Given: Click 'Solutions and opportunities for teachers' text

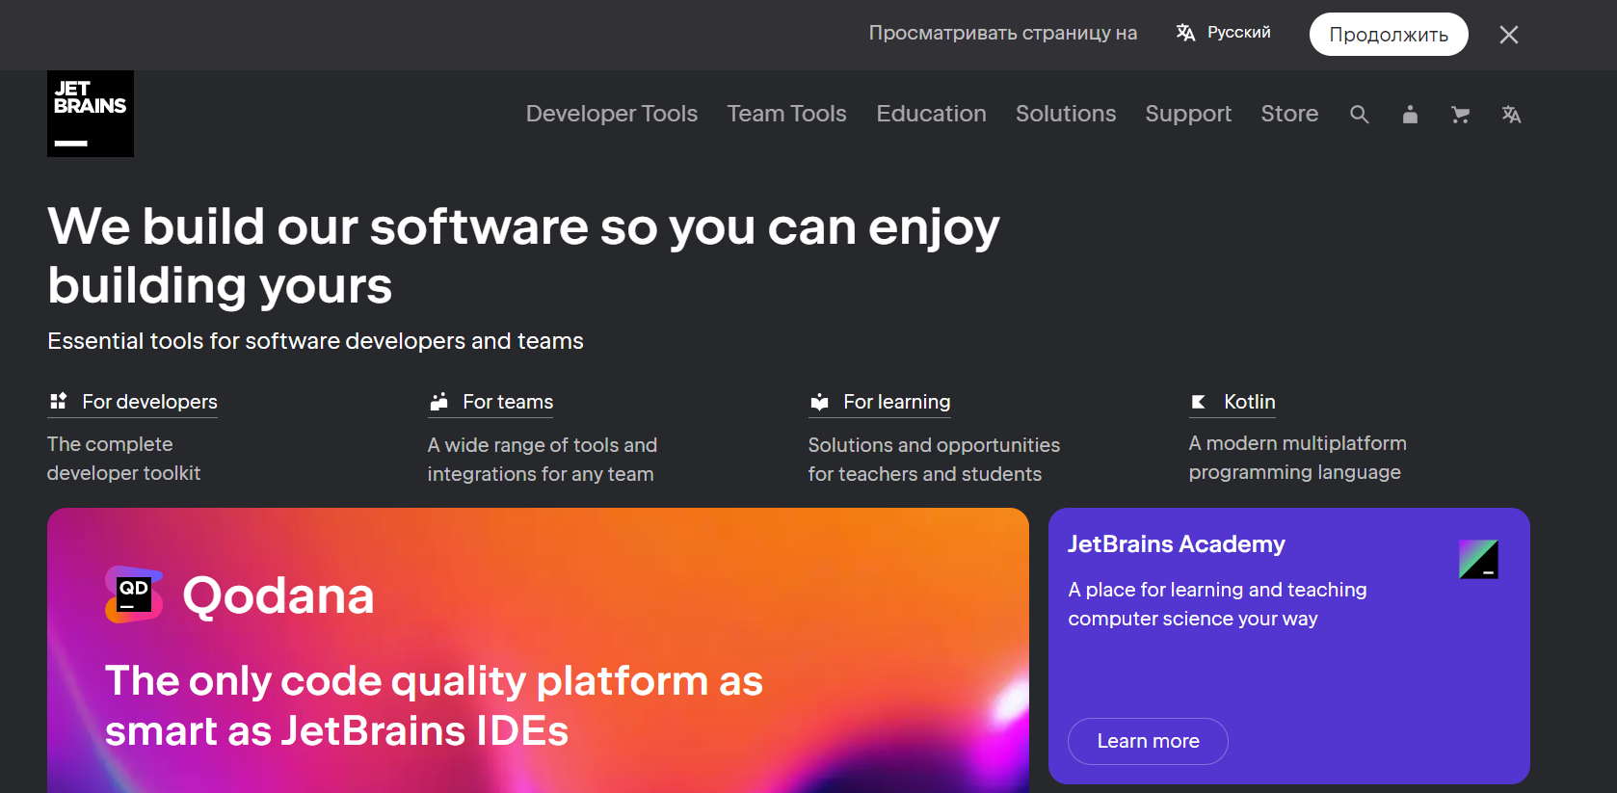Looking at the screenshot, I should tap(934, 460).
